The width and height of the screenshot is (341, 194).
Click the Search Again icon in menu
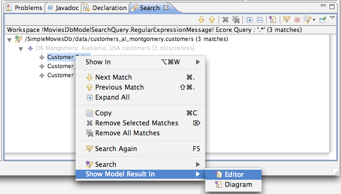89,149
